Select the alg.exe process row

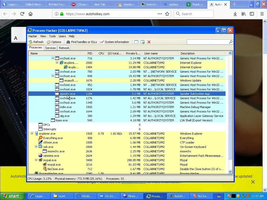coord(127,116)
